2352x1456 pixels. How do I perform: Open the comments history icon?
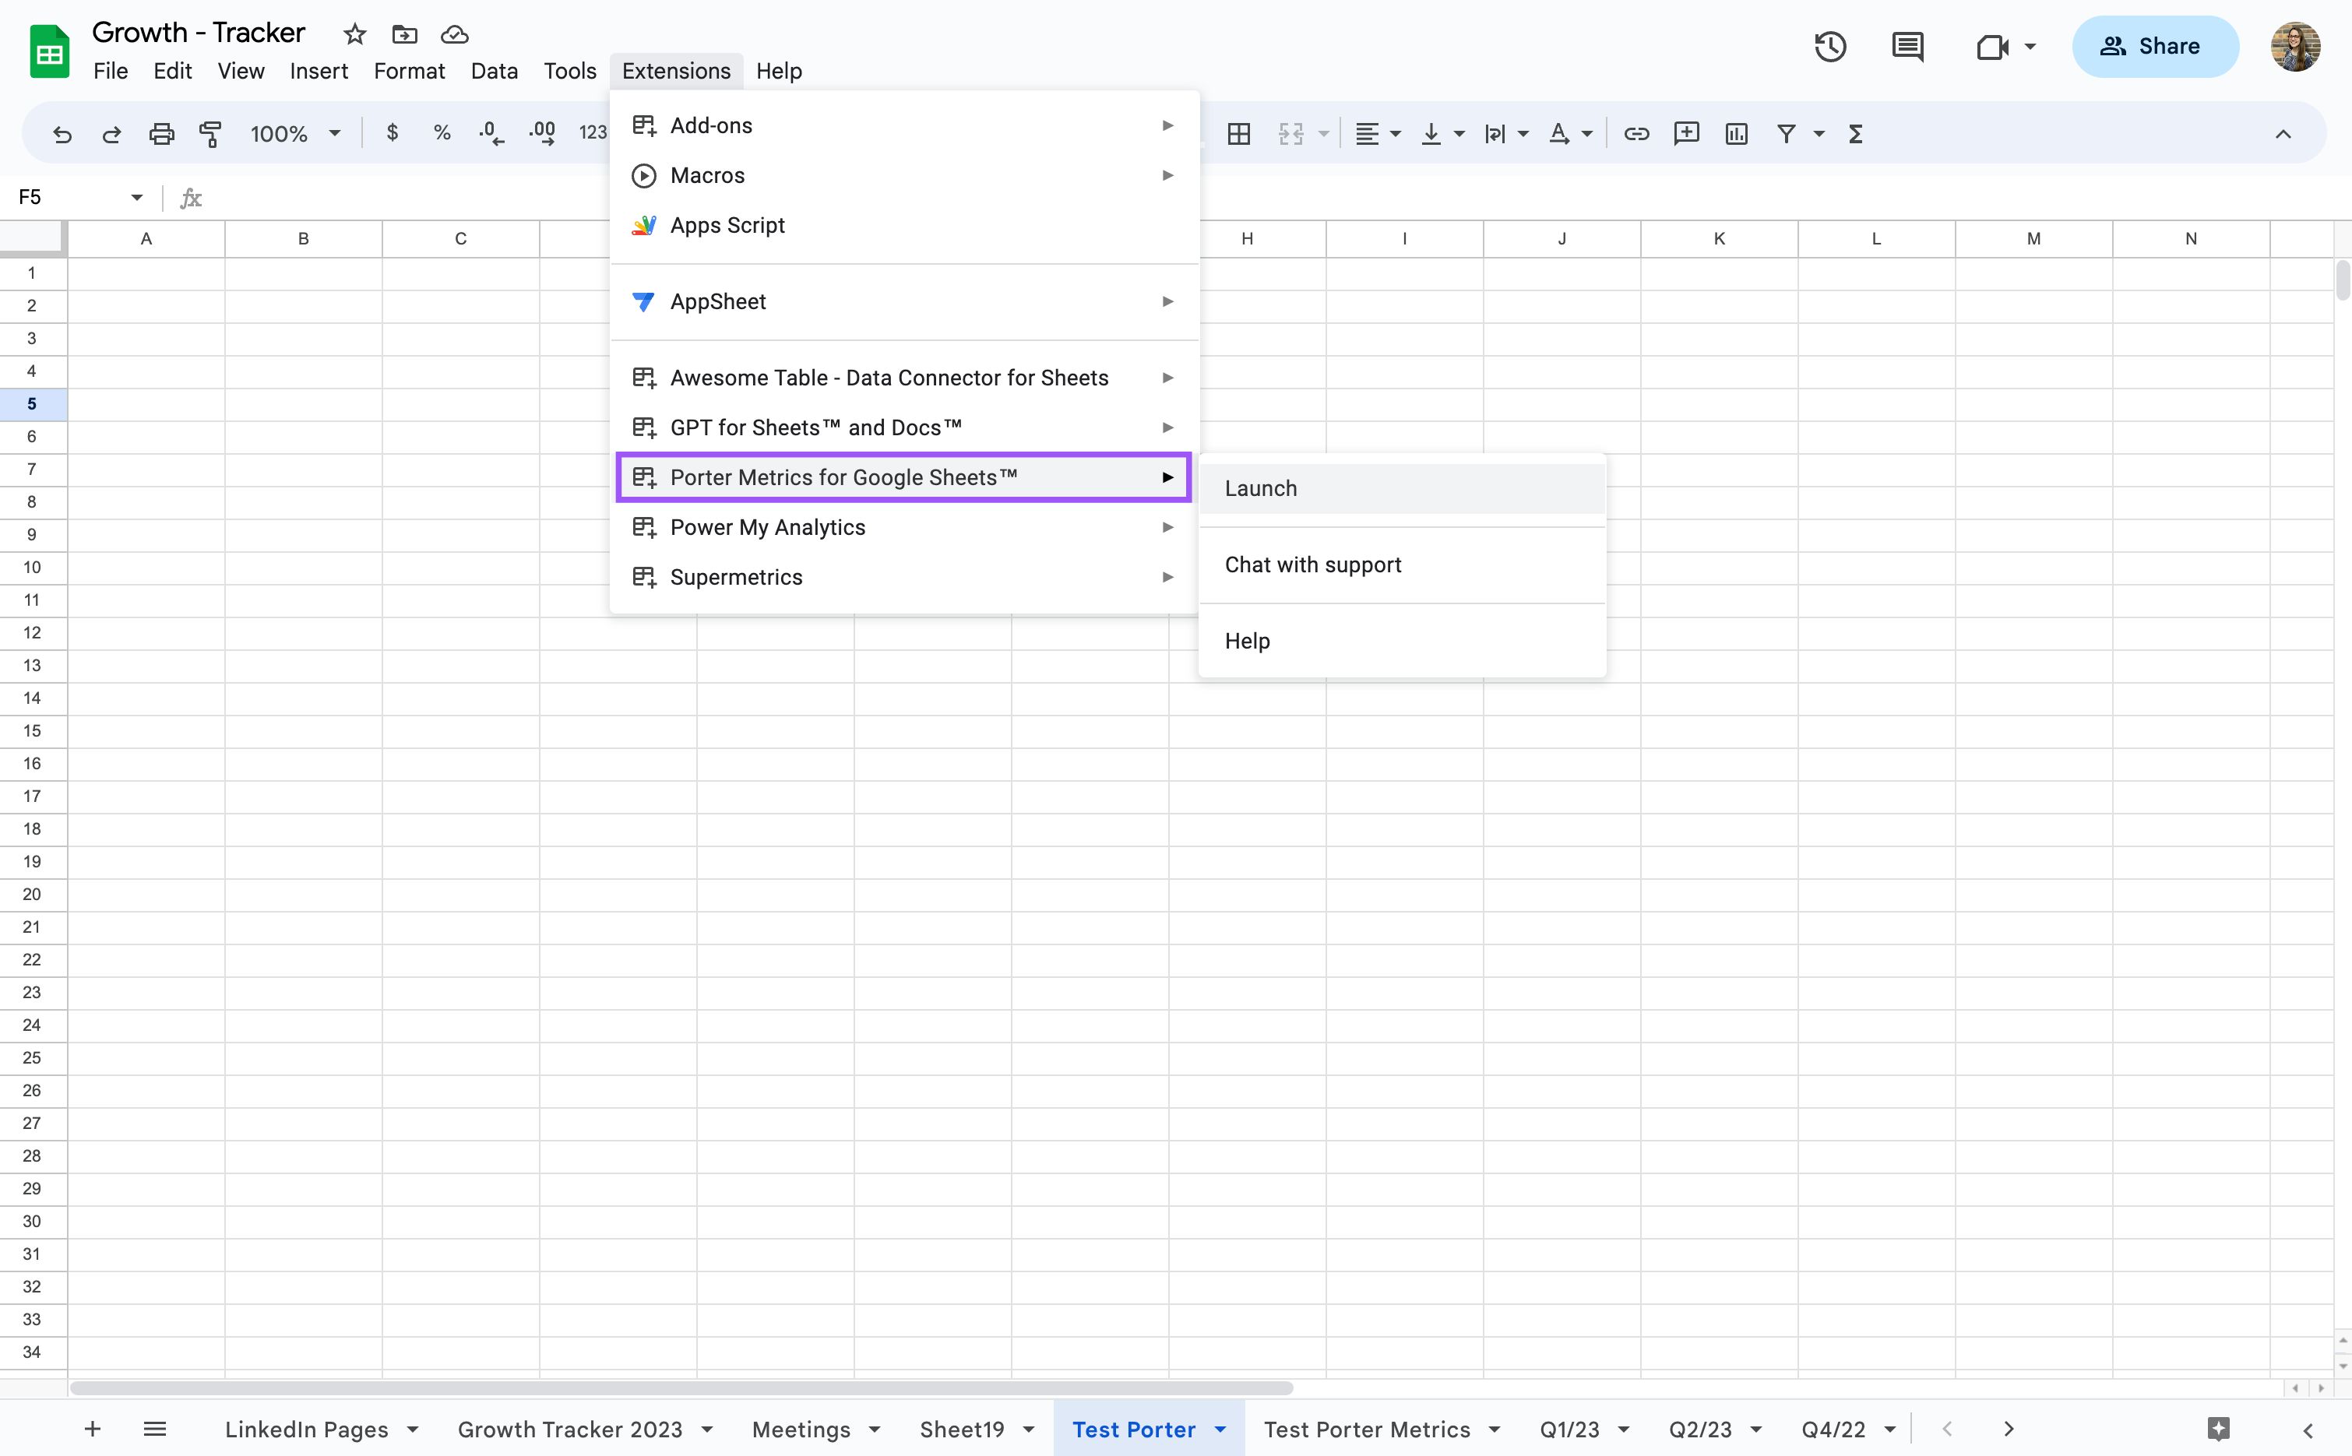pyautogui.click(x=1907, y=46)
